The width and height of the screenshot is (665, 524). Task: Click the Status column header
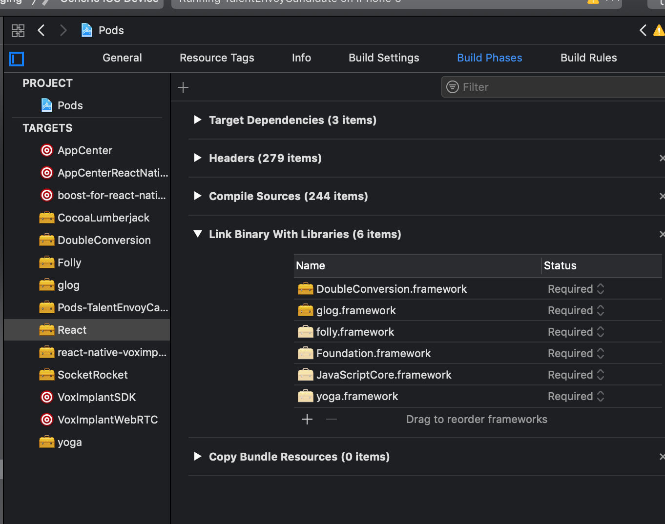click(602, 265)
